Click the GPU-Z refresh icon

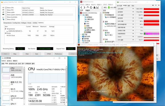pyautogui.click(x=156, y=5)
